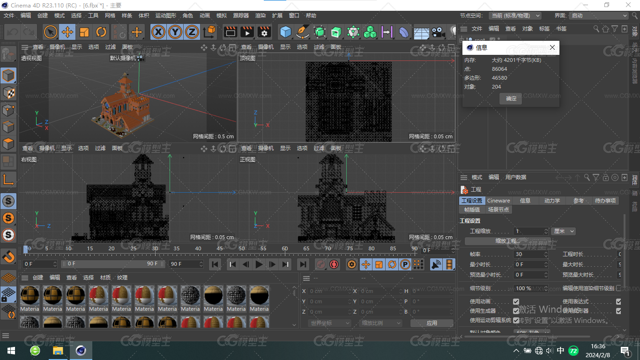Enable 编辑使用渲染细节级别 checkbox
This screenshot has width=640, height=360.
[x=618, y=288]
